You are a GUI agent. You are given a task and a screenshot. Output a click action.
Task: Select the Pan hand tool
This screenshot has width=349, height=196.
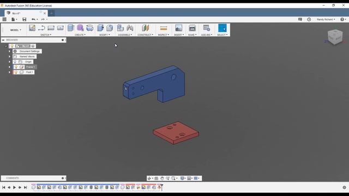click(x=162, y=178)
